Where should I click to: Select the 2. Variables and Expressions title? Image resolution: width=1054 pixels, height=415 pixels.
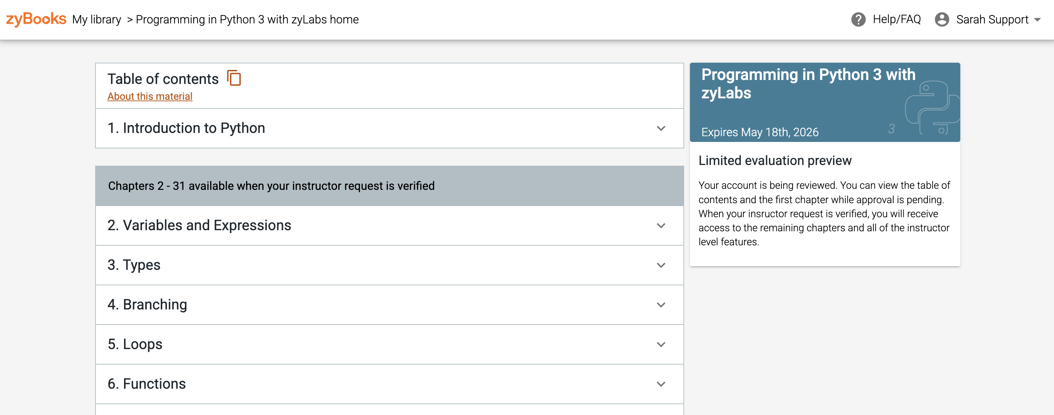pos(199,225)
